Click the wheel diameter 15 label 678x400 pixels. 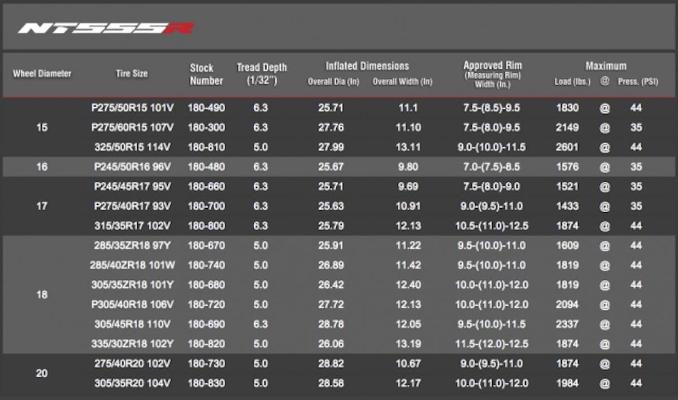[x=41, y=128]
